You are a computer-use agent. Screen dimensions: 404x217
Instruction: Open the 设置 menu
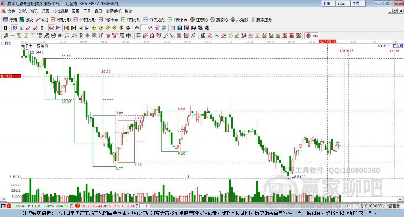[x=76, y=11]
